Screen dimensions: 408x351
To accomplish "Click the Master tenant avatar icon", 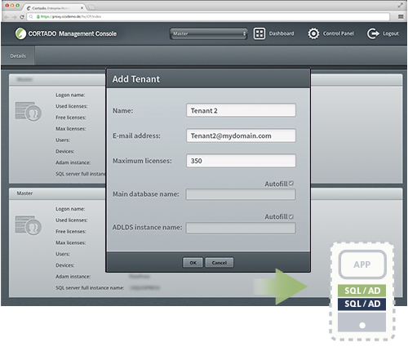I will click(28, 225).
